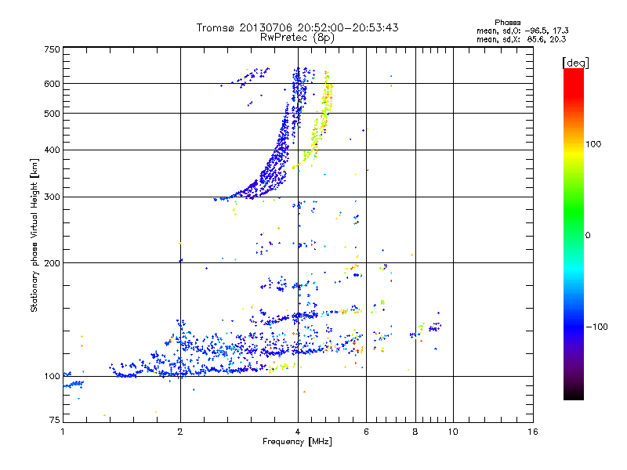Image resolution: width=627 pixels, height=470 pixels.
Task: Click the '[deg]' colorbar unit label
Action: (575, 63)
